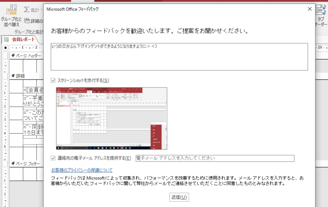This screenshot has width=328, height=207.
Task: Select the 同封 text box in report
Action: pos(33,130)
